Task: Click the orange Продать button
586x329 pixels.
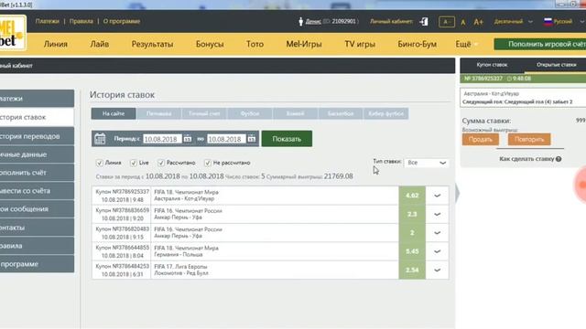Action: [x=480, y=140]
